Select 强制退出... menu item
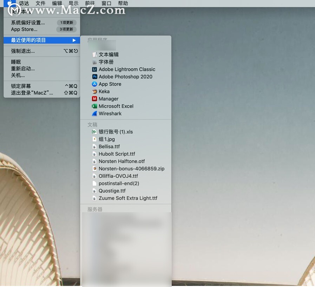This screenshot has width=315, height=287. [42, 51]
